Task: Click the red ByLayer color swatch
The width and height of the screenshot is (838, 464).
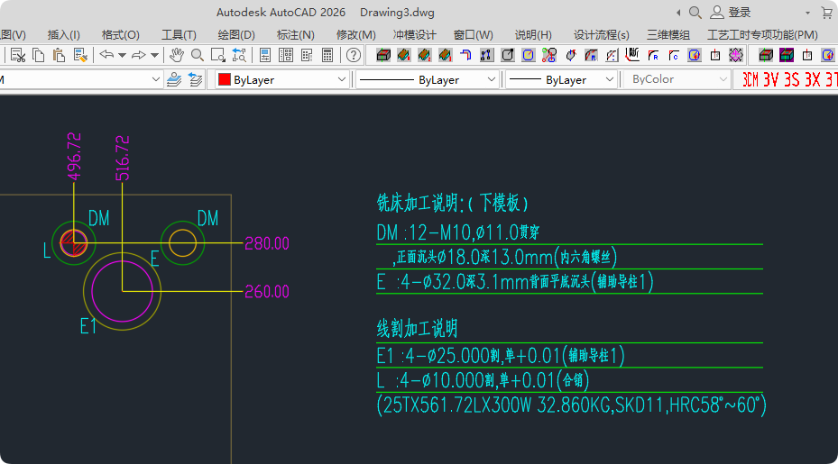Action: point(225,79)
